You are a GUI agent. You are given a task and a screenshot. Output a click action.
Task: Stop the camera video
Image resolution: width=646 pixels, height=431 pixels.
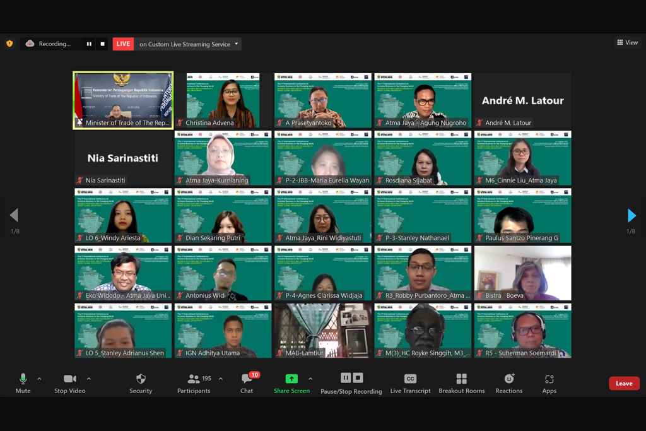click(70, 382)
